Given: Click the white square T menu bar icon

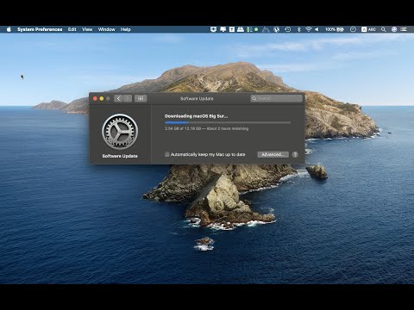Looking at the screenshot, I should pos(232,29).
